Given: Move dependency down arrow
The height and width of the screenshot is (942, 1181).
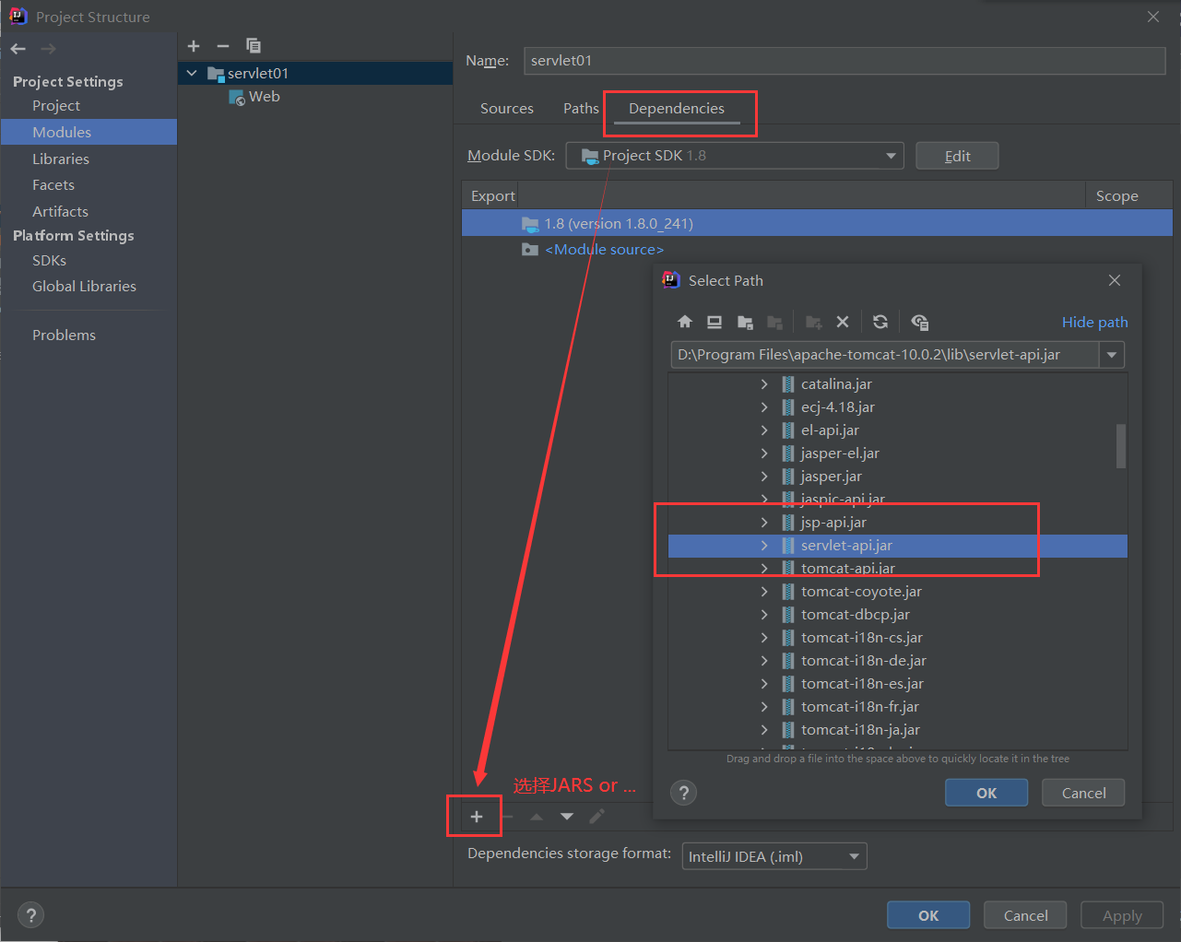Looking at the screenshot, I should click(567, 817).
